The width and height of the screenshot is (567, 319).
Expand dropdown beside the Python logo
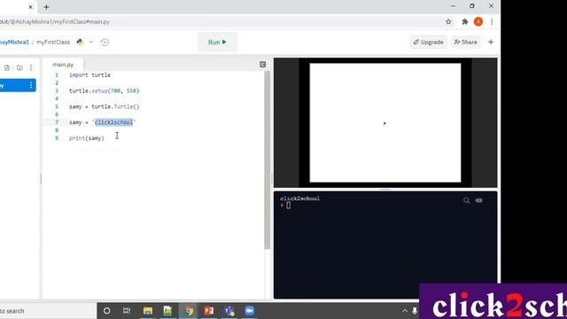coord(91,42)
